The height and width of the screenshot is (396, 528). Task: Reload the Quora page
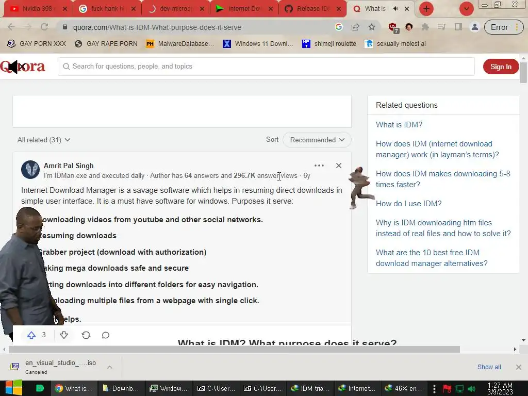click(x=44, y=27)
